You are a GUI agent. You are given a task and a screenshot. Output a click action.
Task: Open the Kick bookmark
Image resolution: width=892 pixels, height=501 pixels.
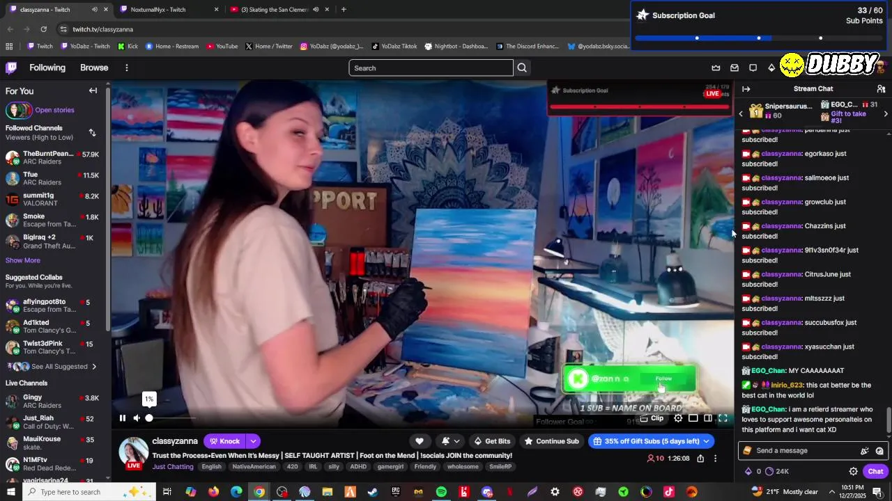(128, 47)
